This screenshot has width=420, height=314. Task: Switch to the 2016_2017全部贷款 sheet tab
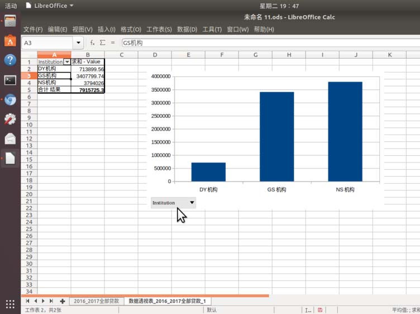point(97,301)
